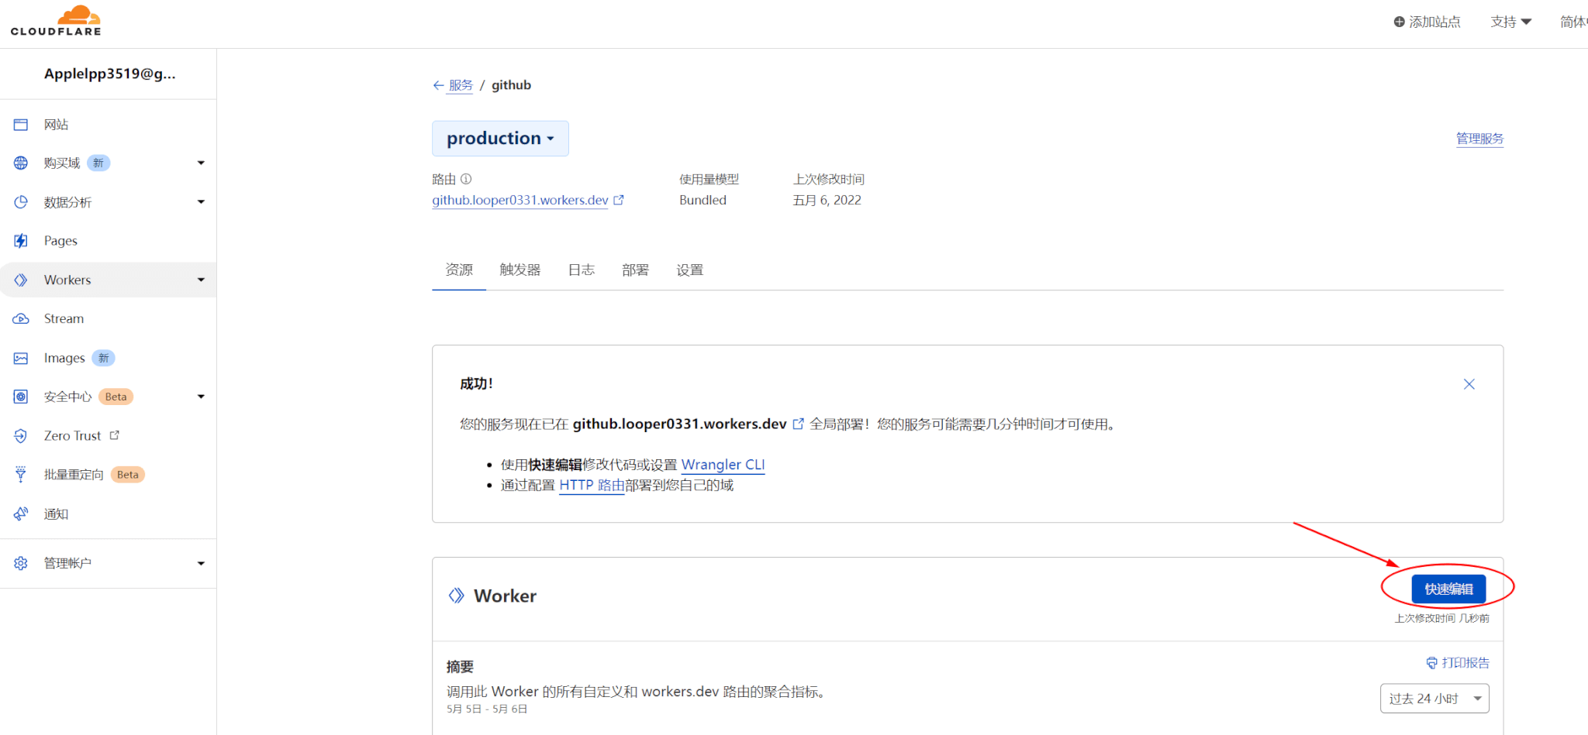Screen dimensions: 1588x735
Task: Click the back arrow before 服务
Action: tap(438, 85)
